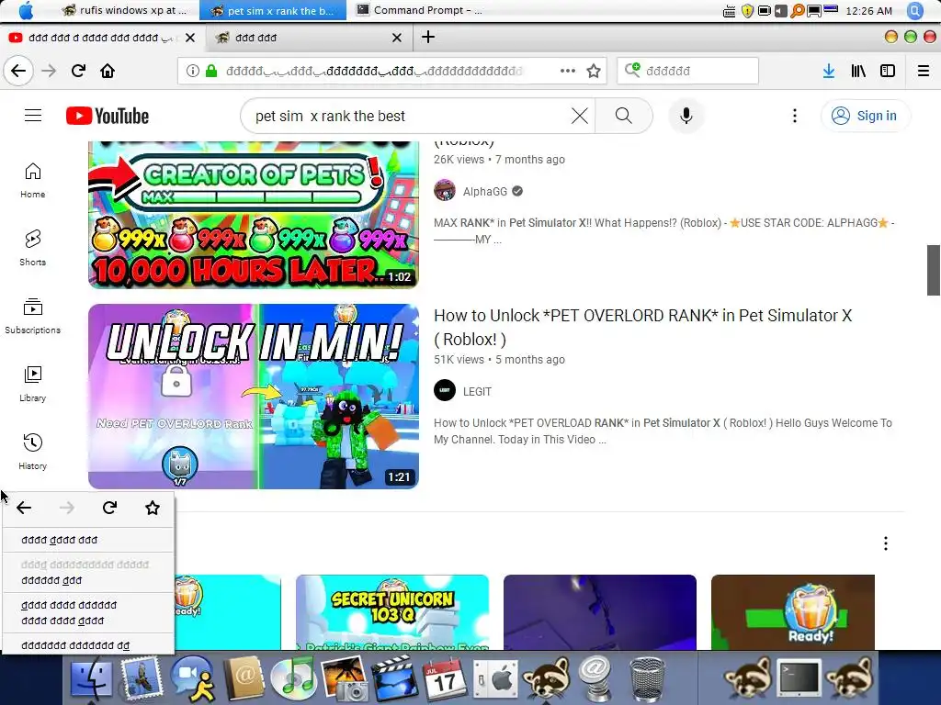Open the short thumbnail showing 'Ready!' gift
Screen dimensions: 941x705
(x=793, y=612)
